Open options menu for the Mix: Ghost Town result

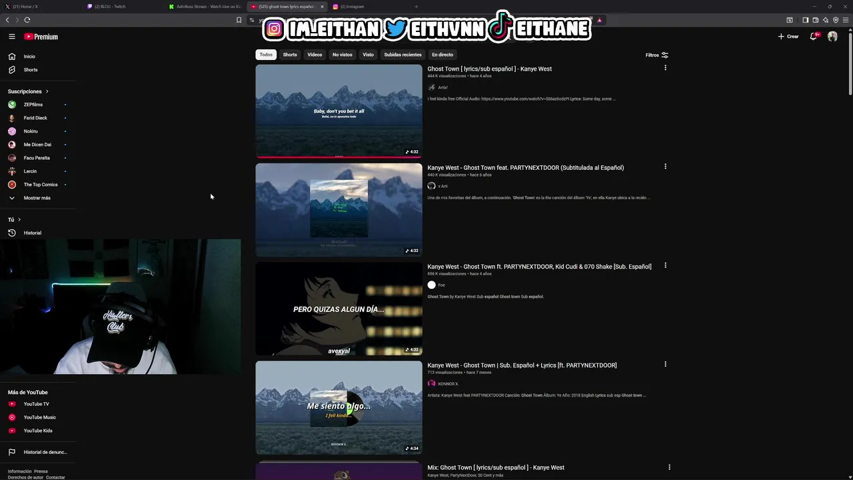[669, 467]
